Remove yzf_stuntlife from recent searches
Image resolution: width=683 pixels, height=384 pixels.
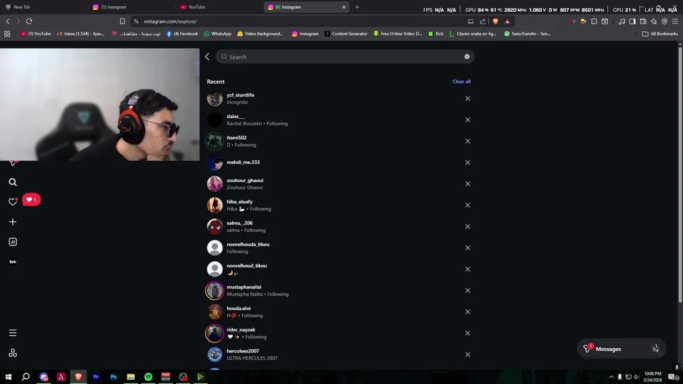tap(467, 99)
